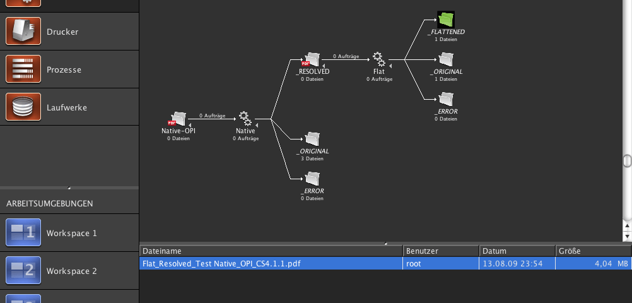Click the vertical scrollbar handle of workflow canvas
Viewport: 632px width, 303px height.
pyautogui.click(x=627, y=162)
